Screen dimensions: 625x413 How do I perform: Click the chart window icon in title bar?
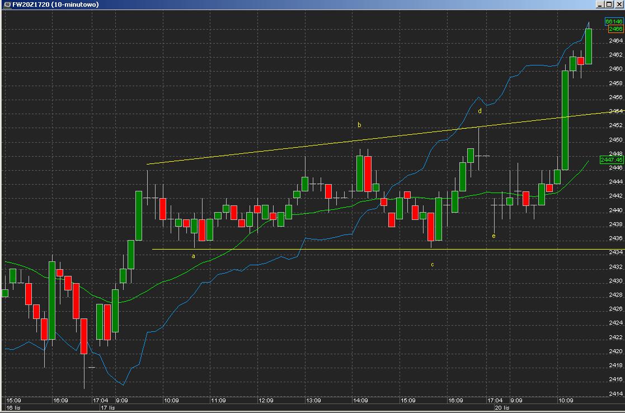(7, 4)
